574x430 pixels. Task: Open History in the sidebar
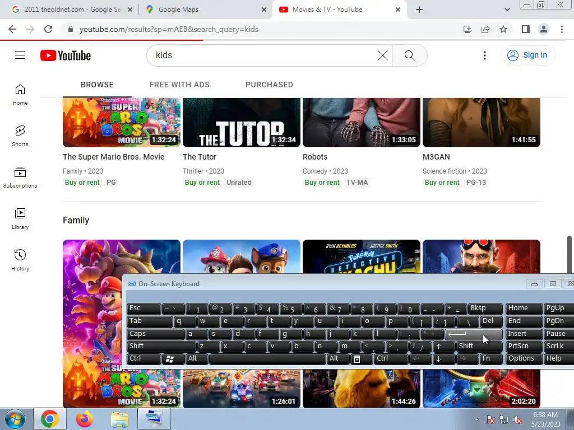20,260
